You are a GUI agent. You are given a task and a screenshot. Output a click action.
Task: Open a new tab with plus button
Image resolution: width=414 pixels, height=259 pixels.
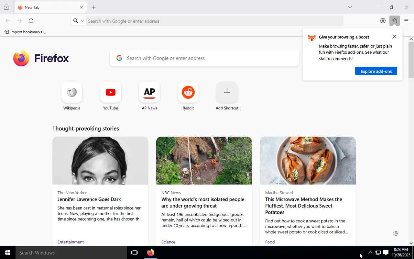click(x=94, y=7)
